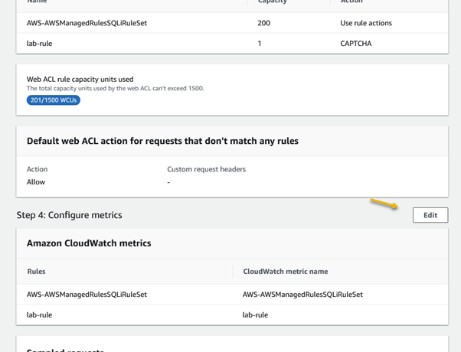The image size is (461, 352).
Task: Click the Action label under default action
Action: click(x=37, y=169)
